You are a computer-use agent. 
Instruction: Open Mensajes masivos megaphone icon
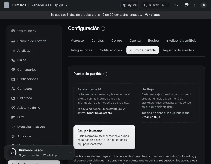[13, 127]
